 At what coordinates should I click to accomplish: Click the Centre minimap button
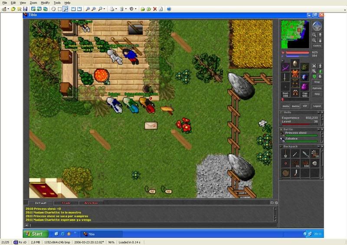(x=317, y=46)
